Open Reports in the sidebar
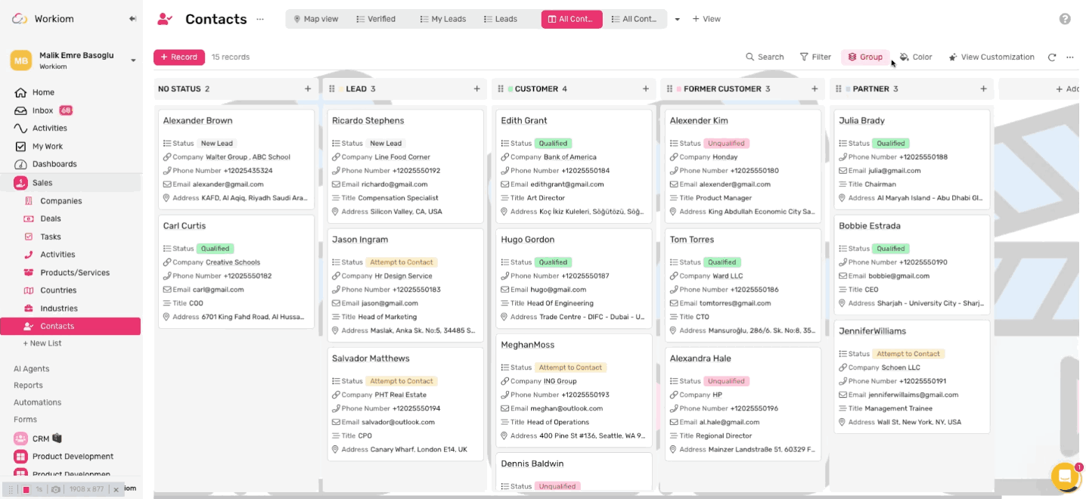Image resolution: width=1086 pixels, height=499 pixels. coord(28,386)
